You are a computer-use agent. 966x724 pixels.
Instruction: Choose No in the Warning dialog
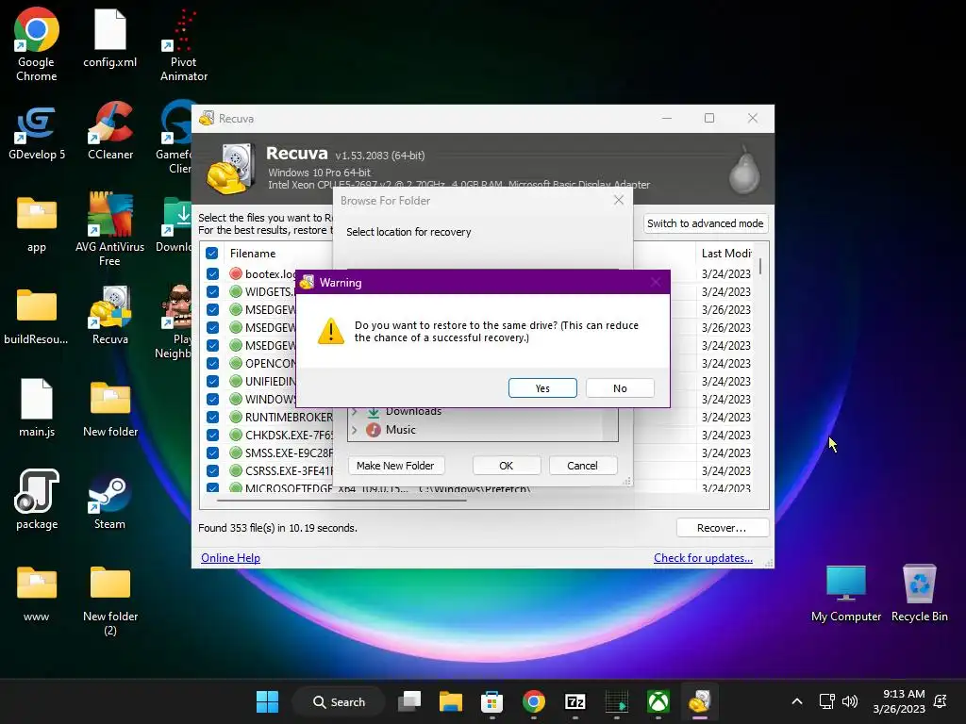(620, 387)
